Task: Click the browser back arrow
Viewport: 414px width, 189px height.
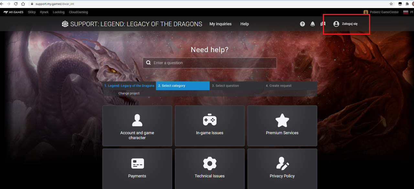Action: tap(2, 4)
